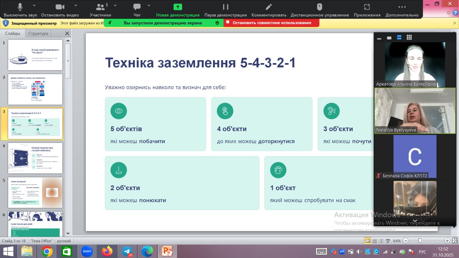
Task: Expand video options arrow next to camera
Action: [76, 5]
